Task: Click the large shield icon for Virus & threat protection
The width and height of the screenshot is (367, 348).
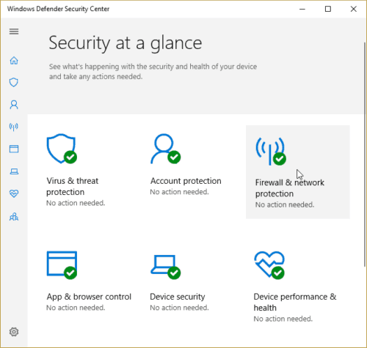Action: coord(62,149)
